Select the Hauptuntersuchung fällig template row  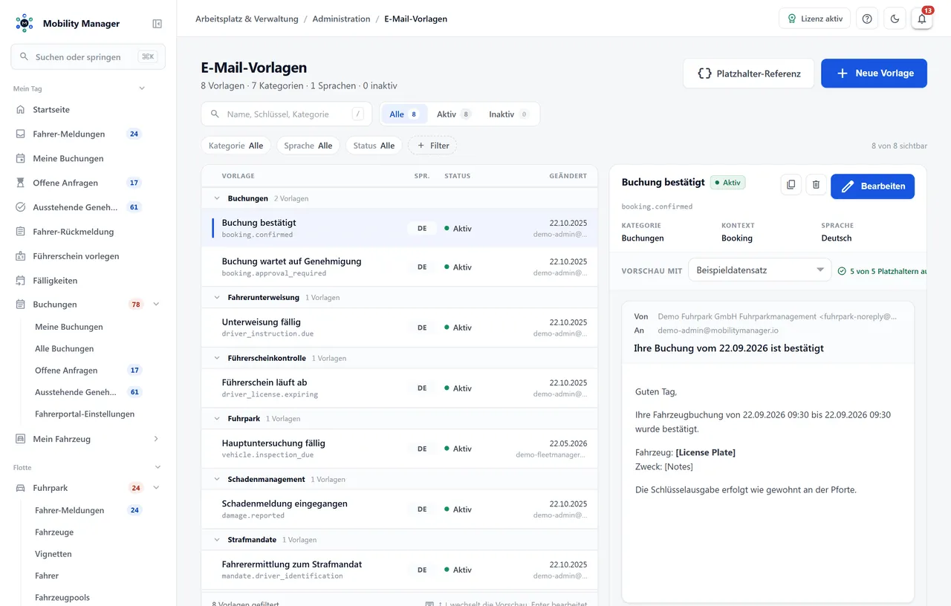[399, 449]
